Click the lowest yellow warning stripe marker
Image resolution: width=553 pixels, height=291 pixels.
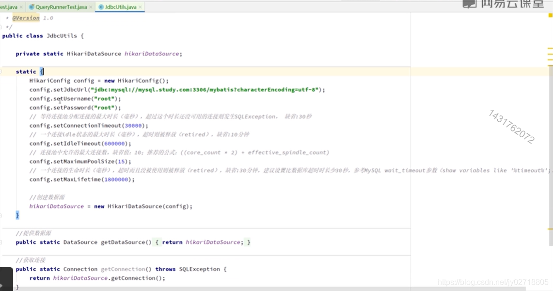tap(550, 229)
